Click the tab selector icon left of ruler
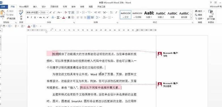The image size is (222, 107). click(1, 30)
